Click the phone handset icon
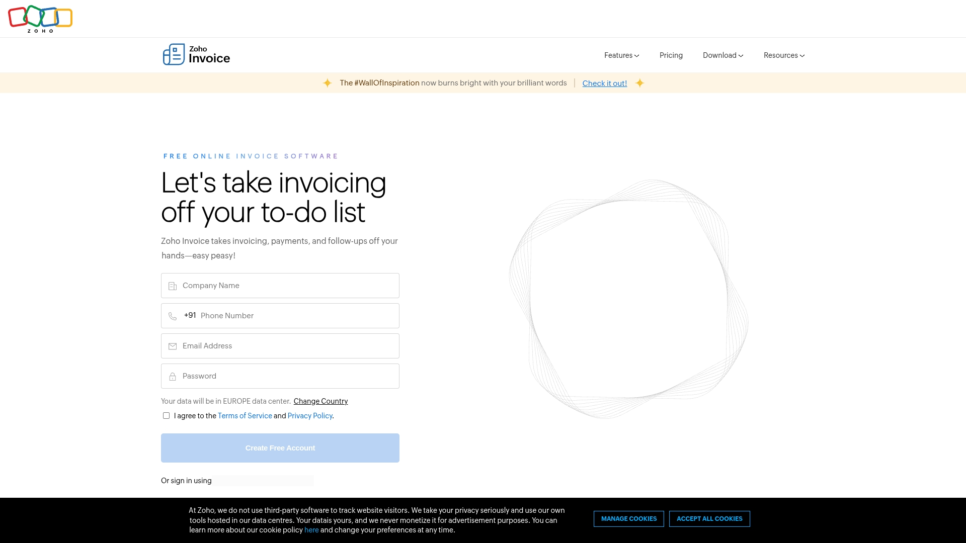This screenshot has width=966, height=543. pos(173,316)
